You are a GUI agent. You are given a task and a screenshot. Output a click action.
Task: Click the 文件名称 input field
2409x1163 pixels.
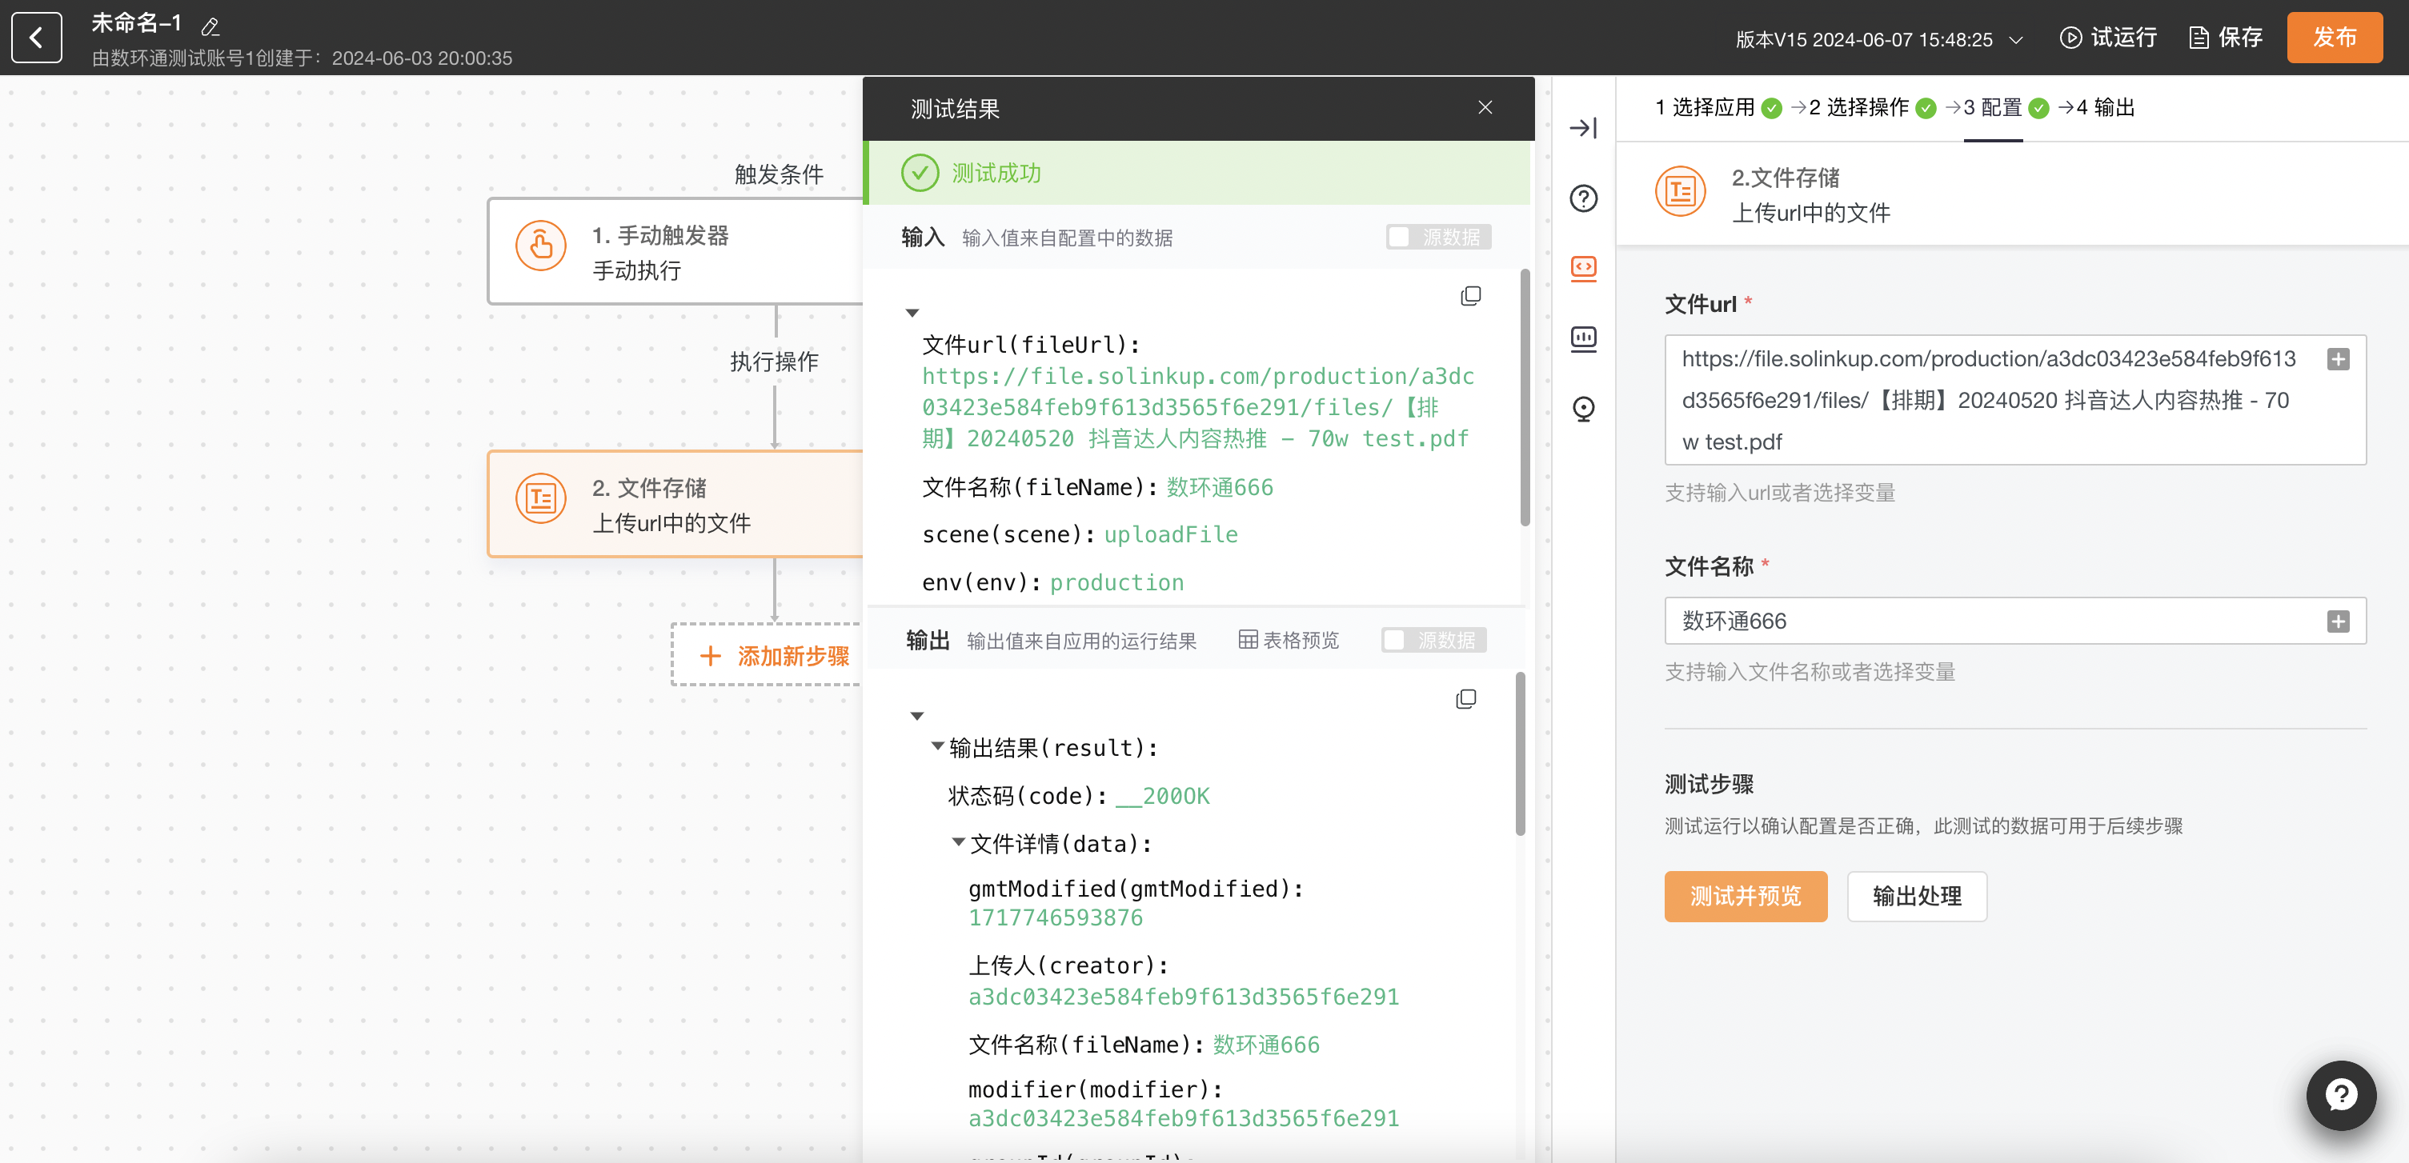[x=2014, y=621]
